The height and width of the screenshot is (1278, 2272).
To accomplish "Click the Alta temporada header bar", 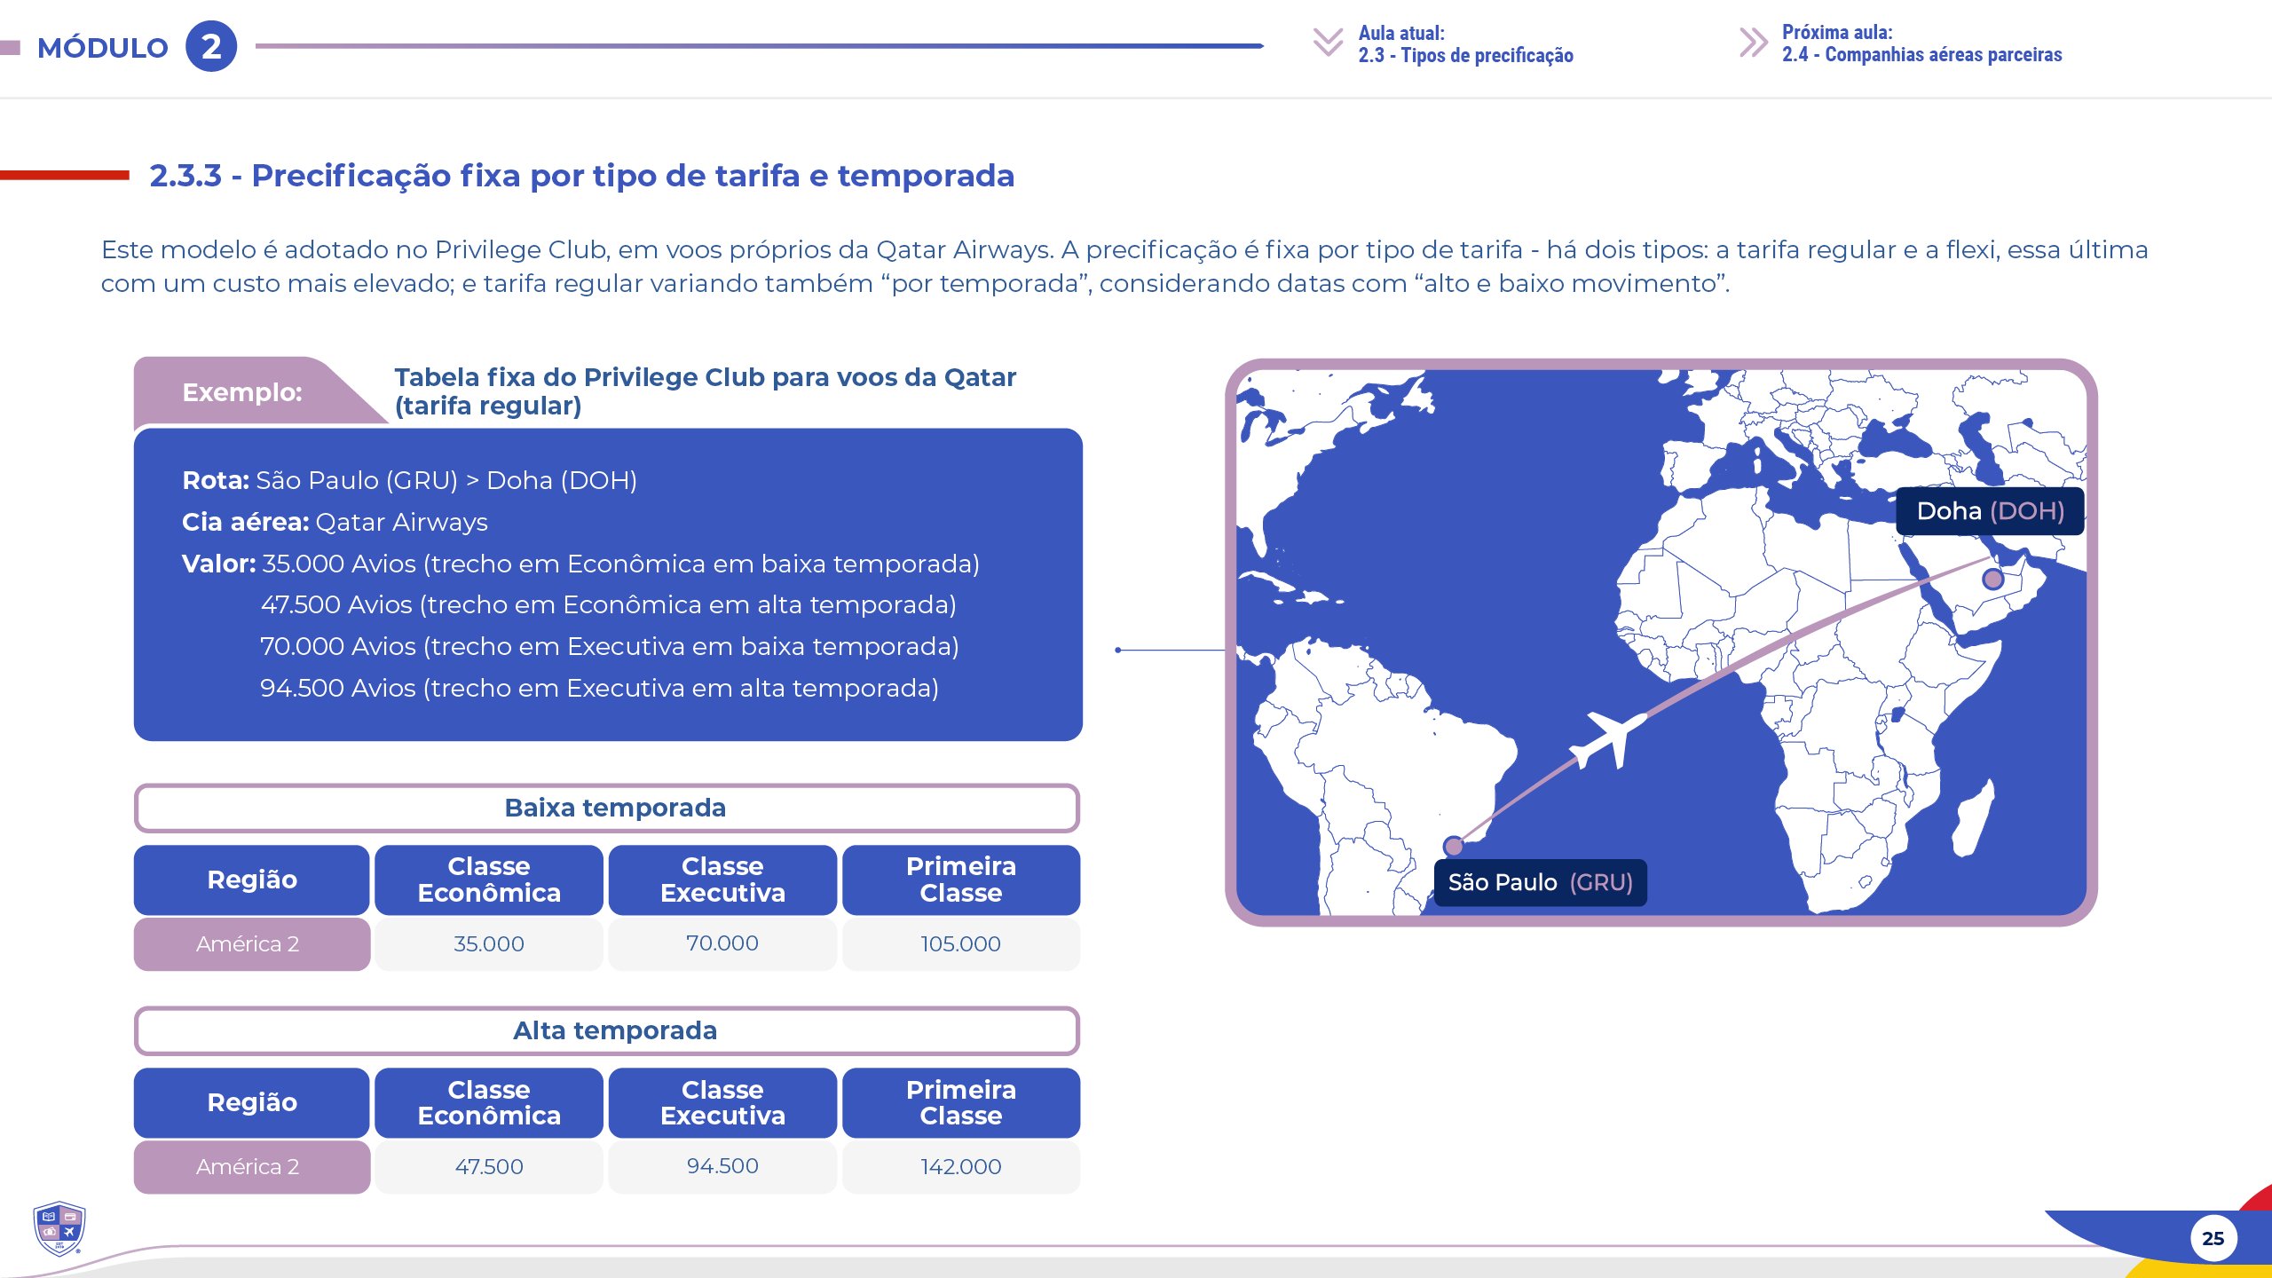I will pyautogui.click(x=607, y=1030).
